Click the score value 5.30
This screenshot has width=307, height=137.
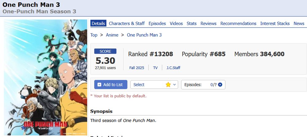[x=105, y=61]
